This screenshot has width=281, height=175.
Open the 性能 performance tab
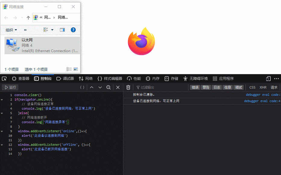(134, 79)
